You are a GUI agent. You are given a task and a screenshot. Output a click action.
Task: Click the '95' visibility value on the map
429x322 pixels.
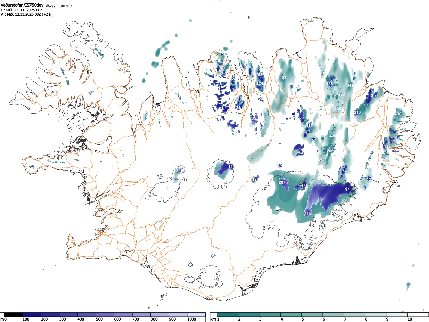[218, 85]
